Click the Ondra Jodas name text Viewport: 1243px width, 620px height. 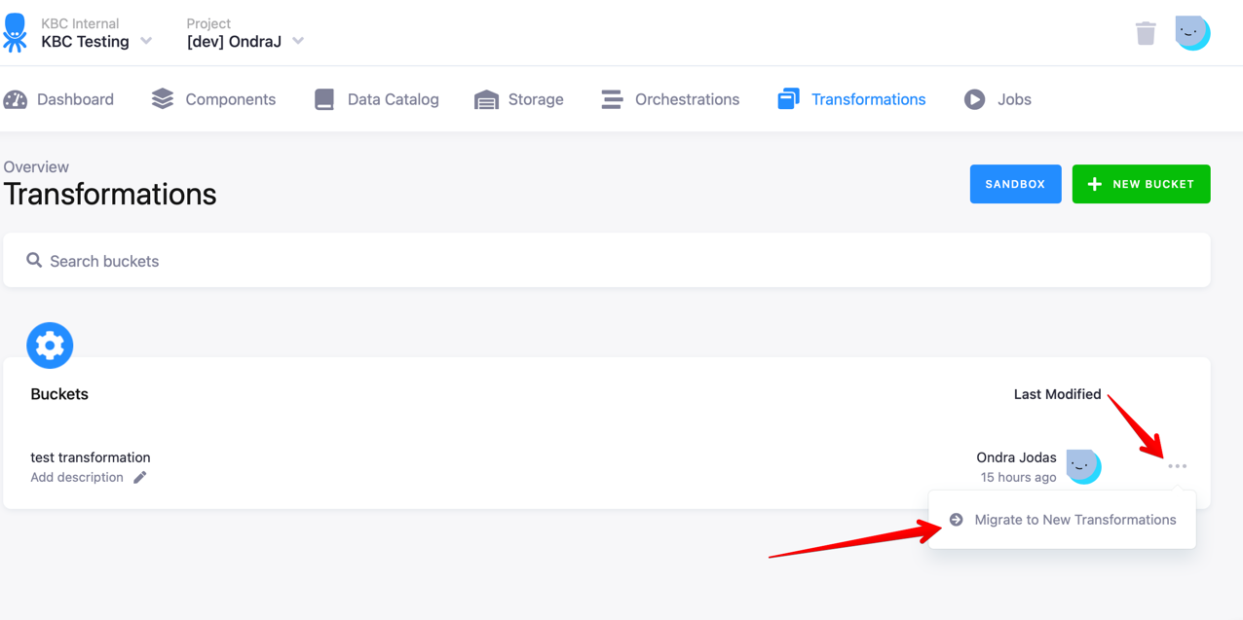(1016, 457)
